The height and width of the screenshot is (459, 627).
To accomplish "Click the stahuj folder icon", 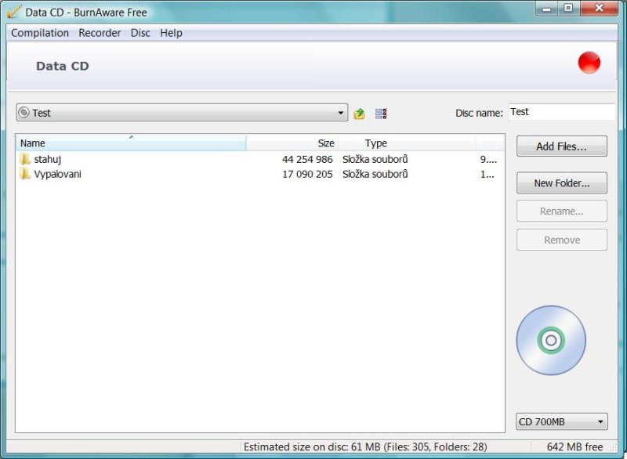I will click(25, 159).
